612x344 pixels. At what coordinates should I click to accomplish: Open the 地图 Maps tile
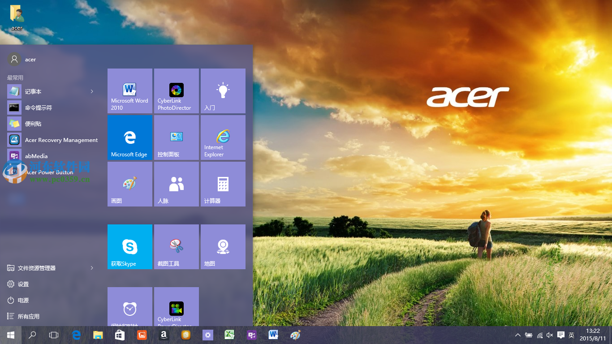[x=223, y=247]
